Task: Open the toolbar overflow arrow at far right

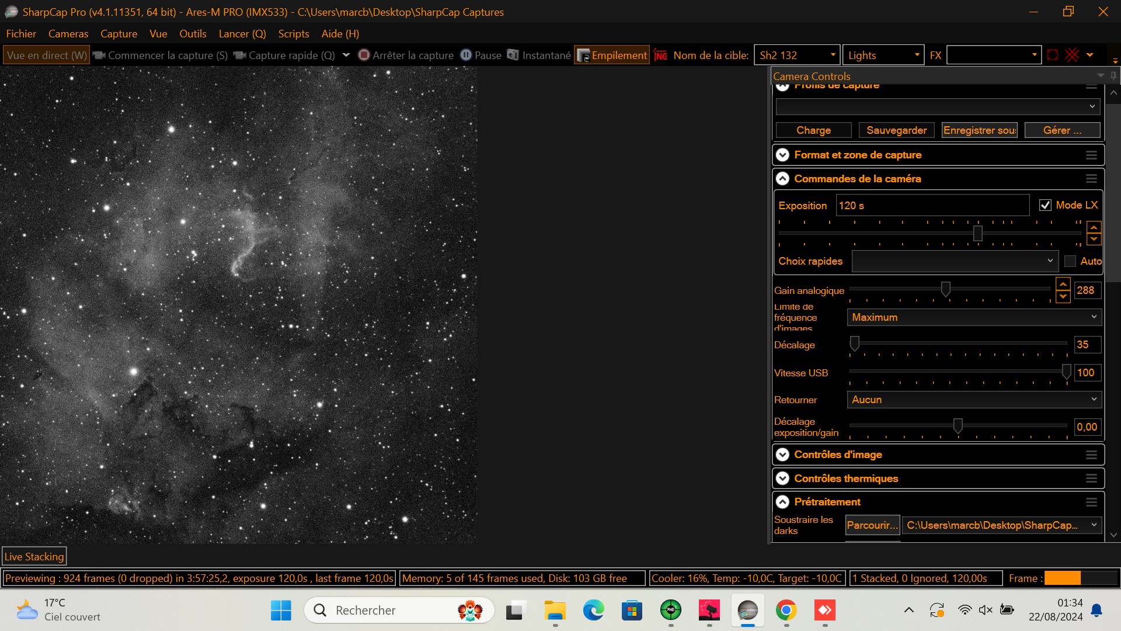Action: pyautogui.click(x=1115, y=61)
